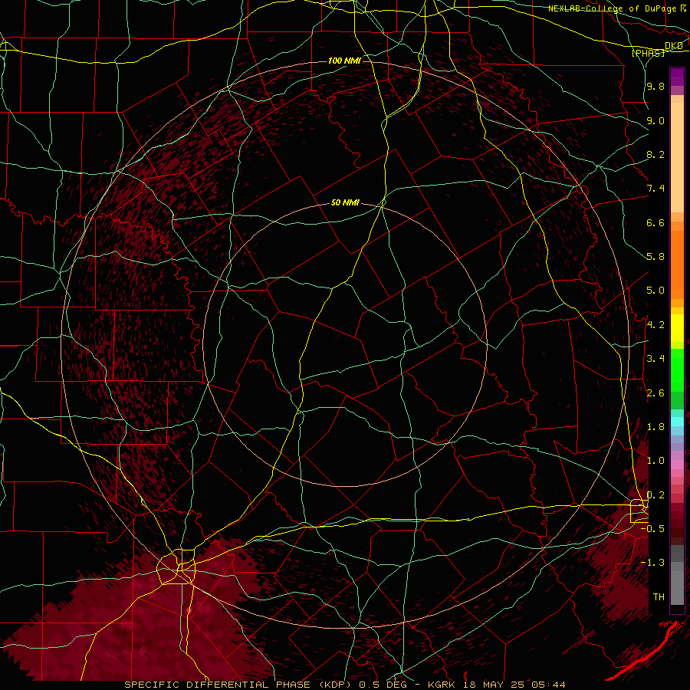690x690 pixels.
Task: Click the 1.8 scale value
Action: 655,427
